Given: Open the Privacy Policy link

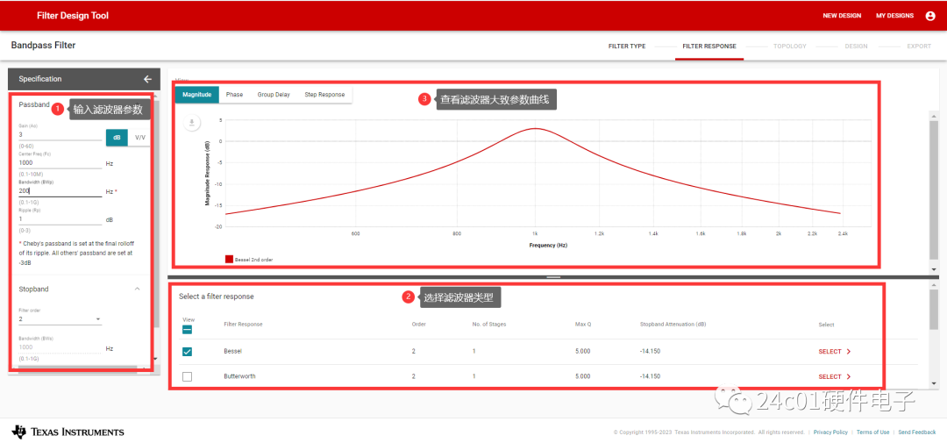Looking at the screenshot, I should click(830, 432).
